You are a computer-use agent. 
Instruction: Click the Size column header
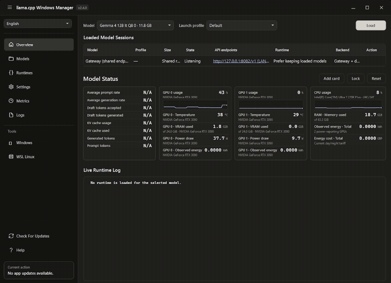167,50
